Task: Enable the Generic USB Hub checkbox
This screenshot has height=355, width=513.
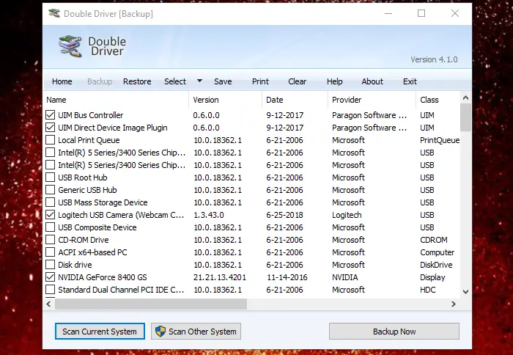Action: tap(50, 190)
